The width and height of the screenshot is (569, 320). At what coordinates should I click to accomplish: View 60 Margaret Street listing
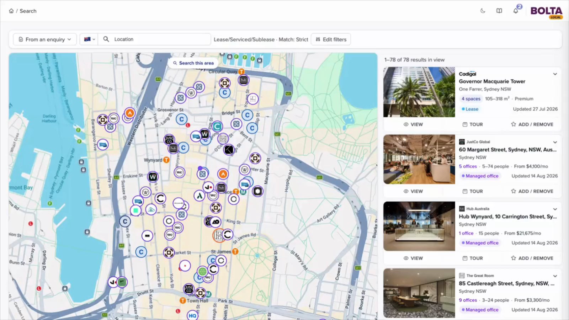tap(413, 191)
